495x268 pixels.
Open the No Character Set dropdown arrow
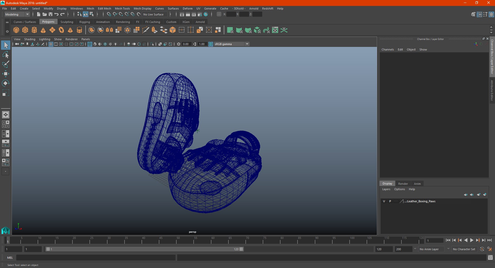tap(448, 249)
